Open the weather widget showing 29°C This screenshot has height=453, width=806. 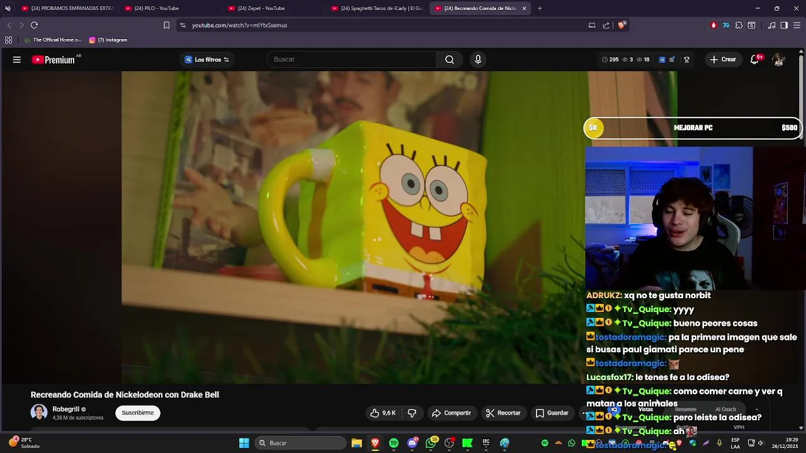[x=24, y=443]
